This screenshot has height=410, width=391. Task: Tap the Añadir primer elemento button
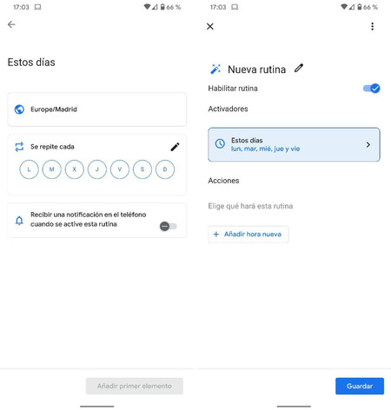click(x=135, y=386)
